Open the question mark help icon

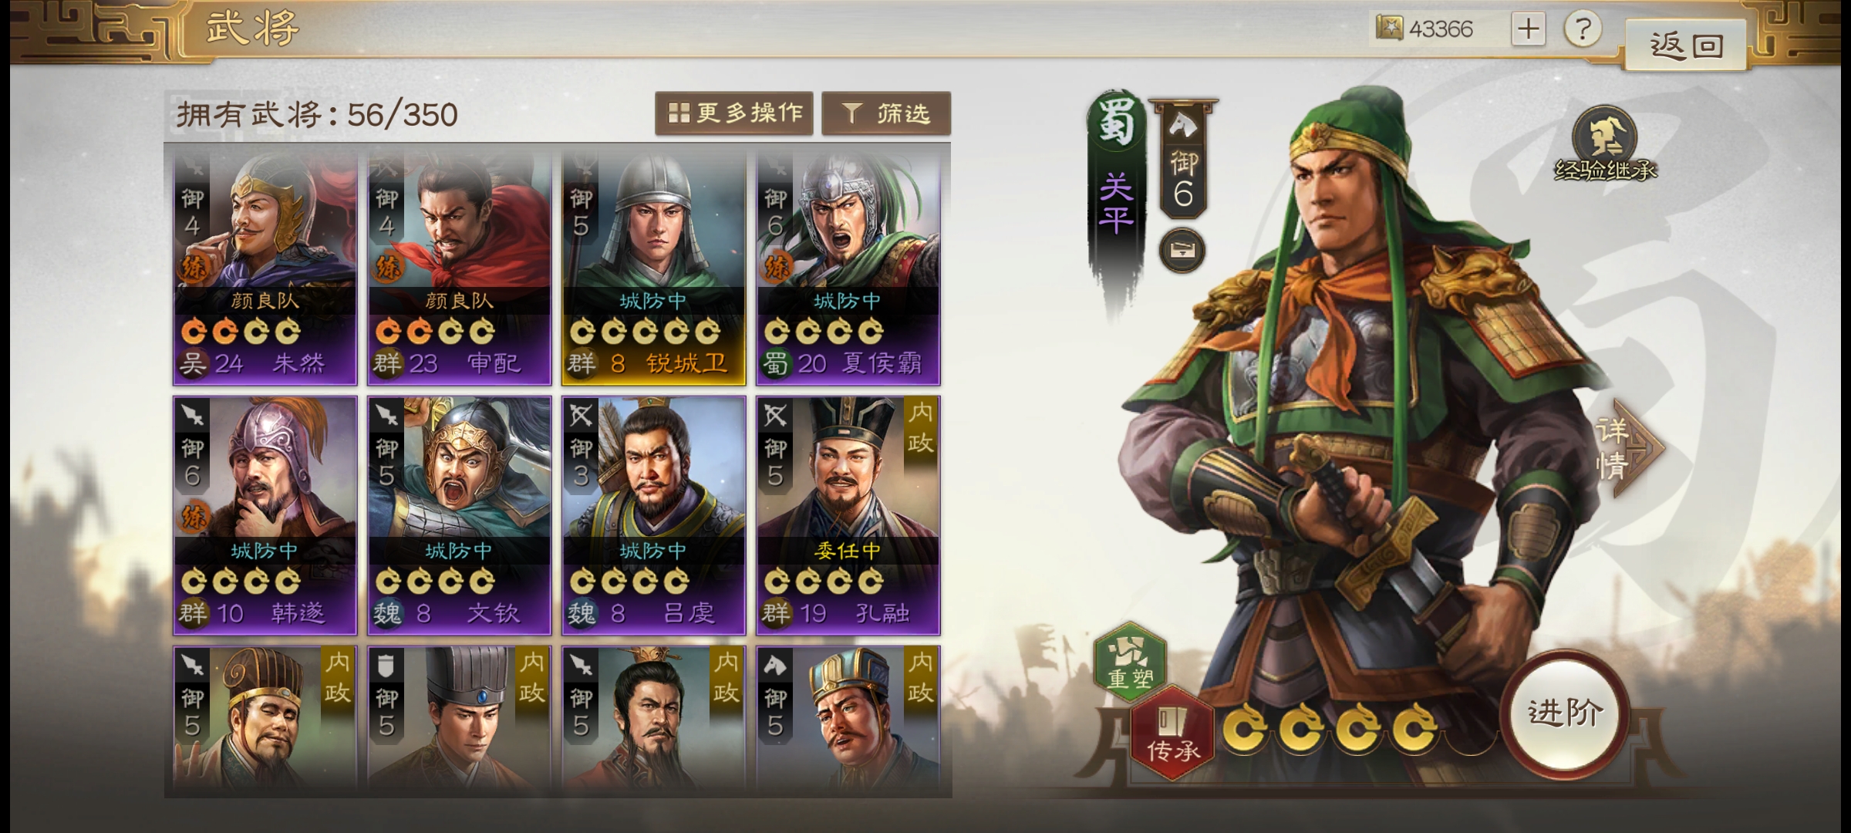1583,30
